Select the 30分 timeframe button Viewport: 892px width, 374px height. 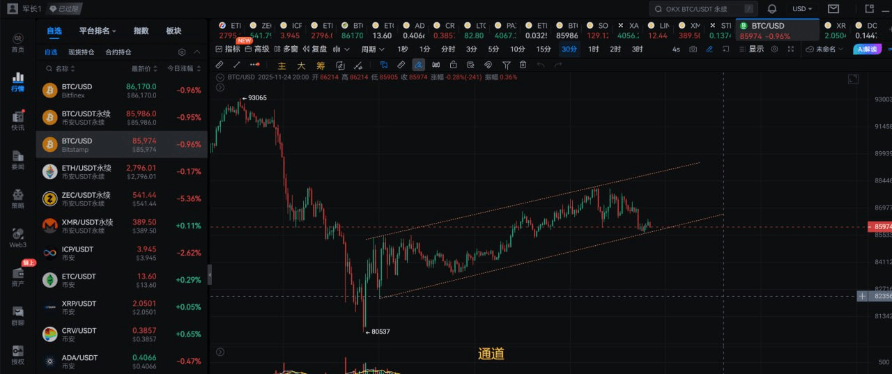click(569, 49)
